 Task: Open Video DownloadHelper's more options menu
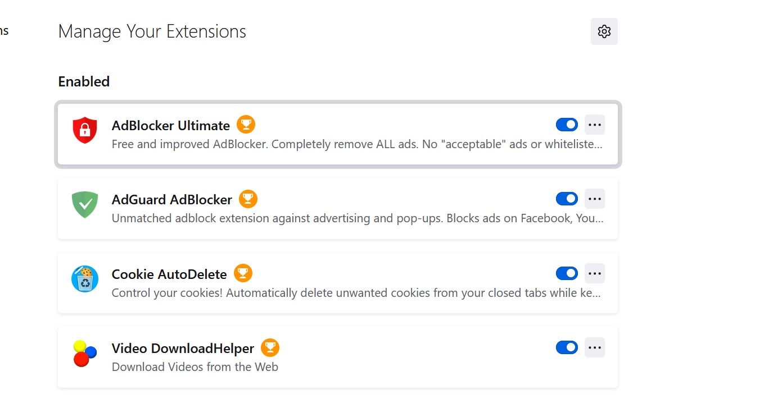[x=595, y=348]
